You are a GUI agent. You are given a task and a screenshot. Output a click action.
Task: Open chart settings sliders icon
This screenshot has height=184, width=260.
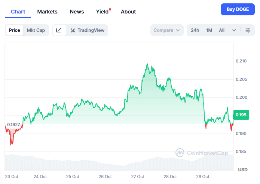[x=248, y=30]
